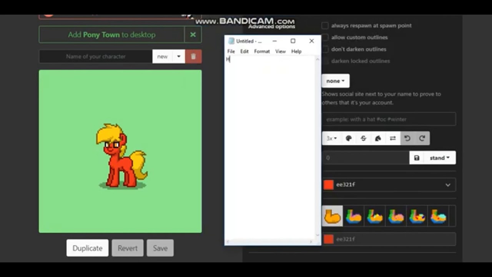
Task: Click Add Pony Town to desktop button
Action: [x=112, y=35]
